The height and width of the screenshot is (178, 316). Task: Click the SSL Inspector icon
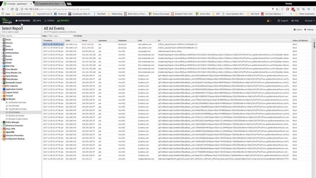click(x=4, y=86)
